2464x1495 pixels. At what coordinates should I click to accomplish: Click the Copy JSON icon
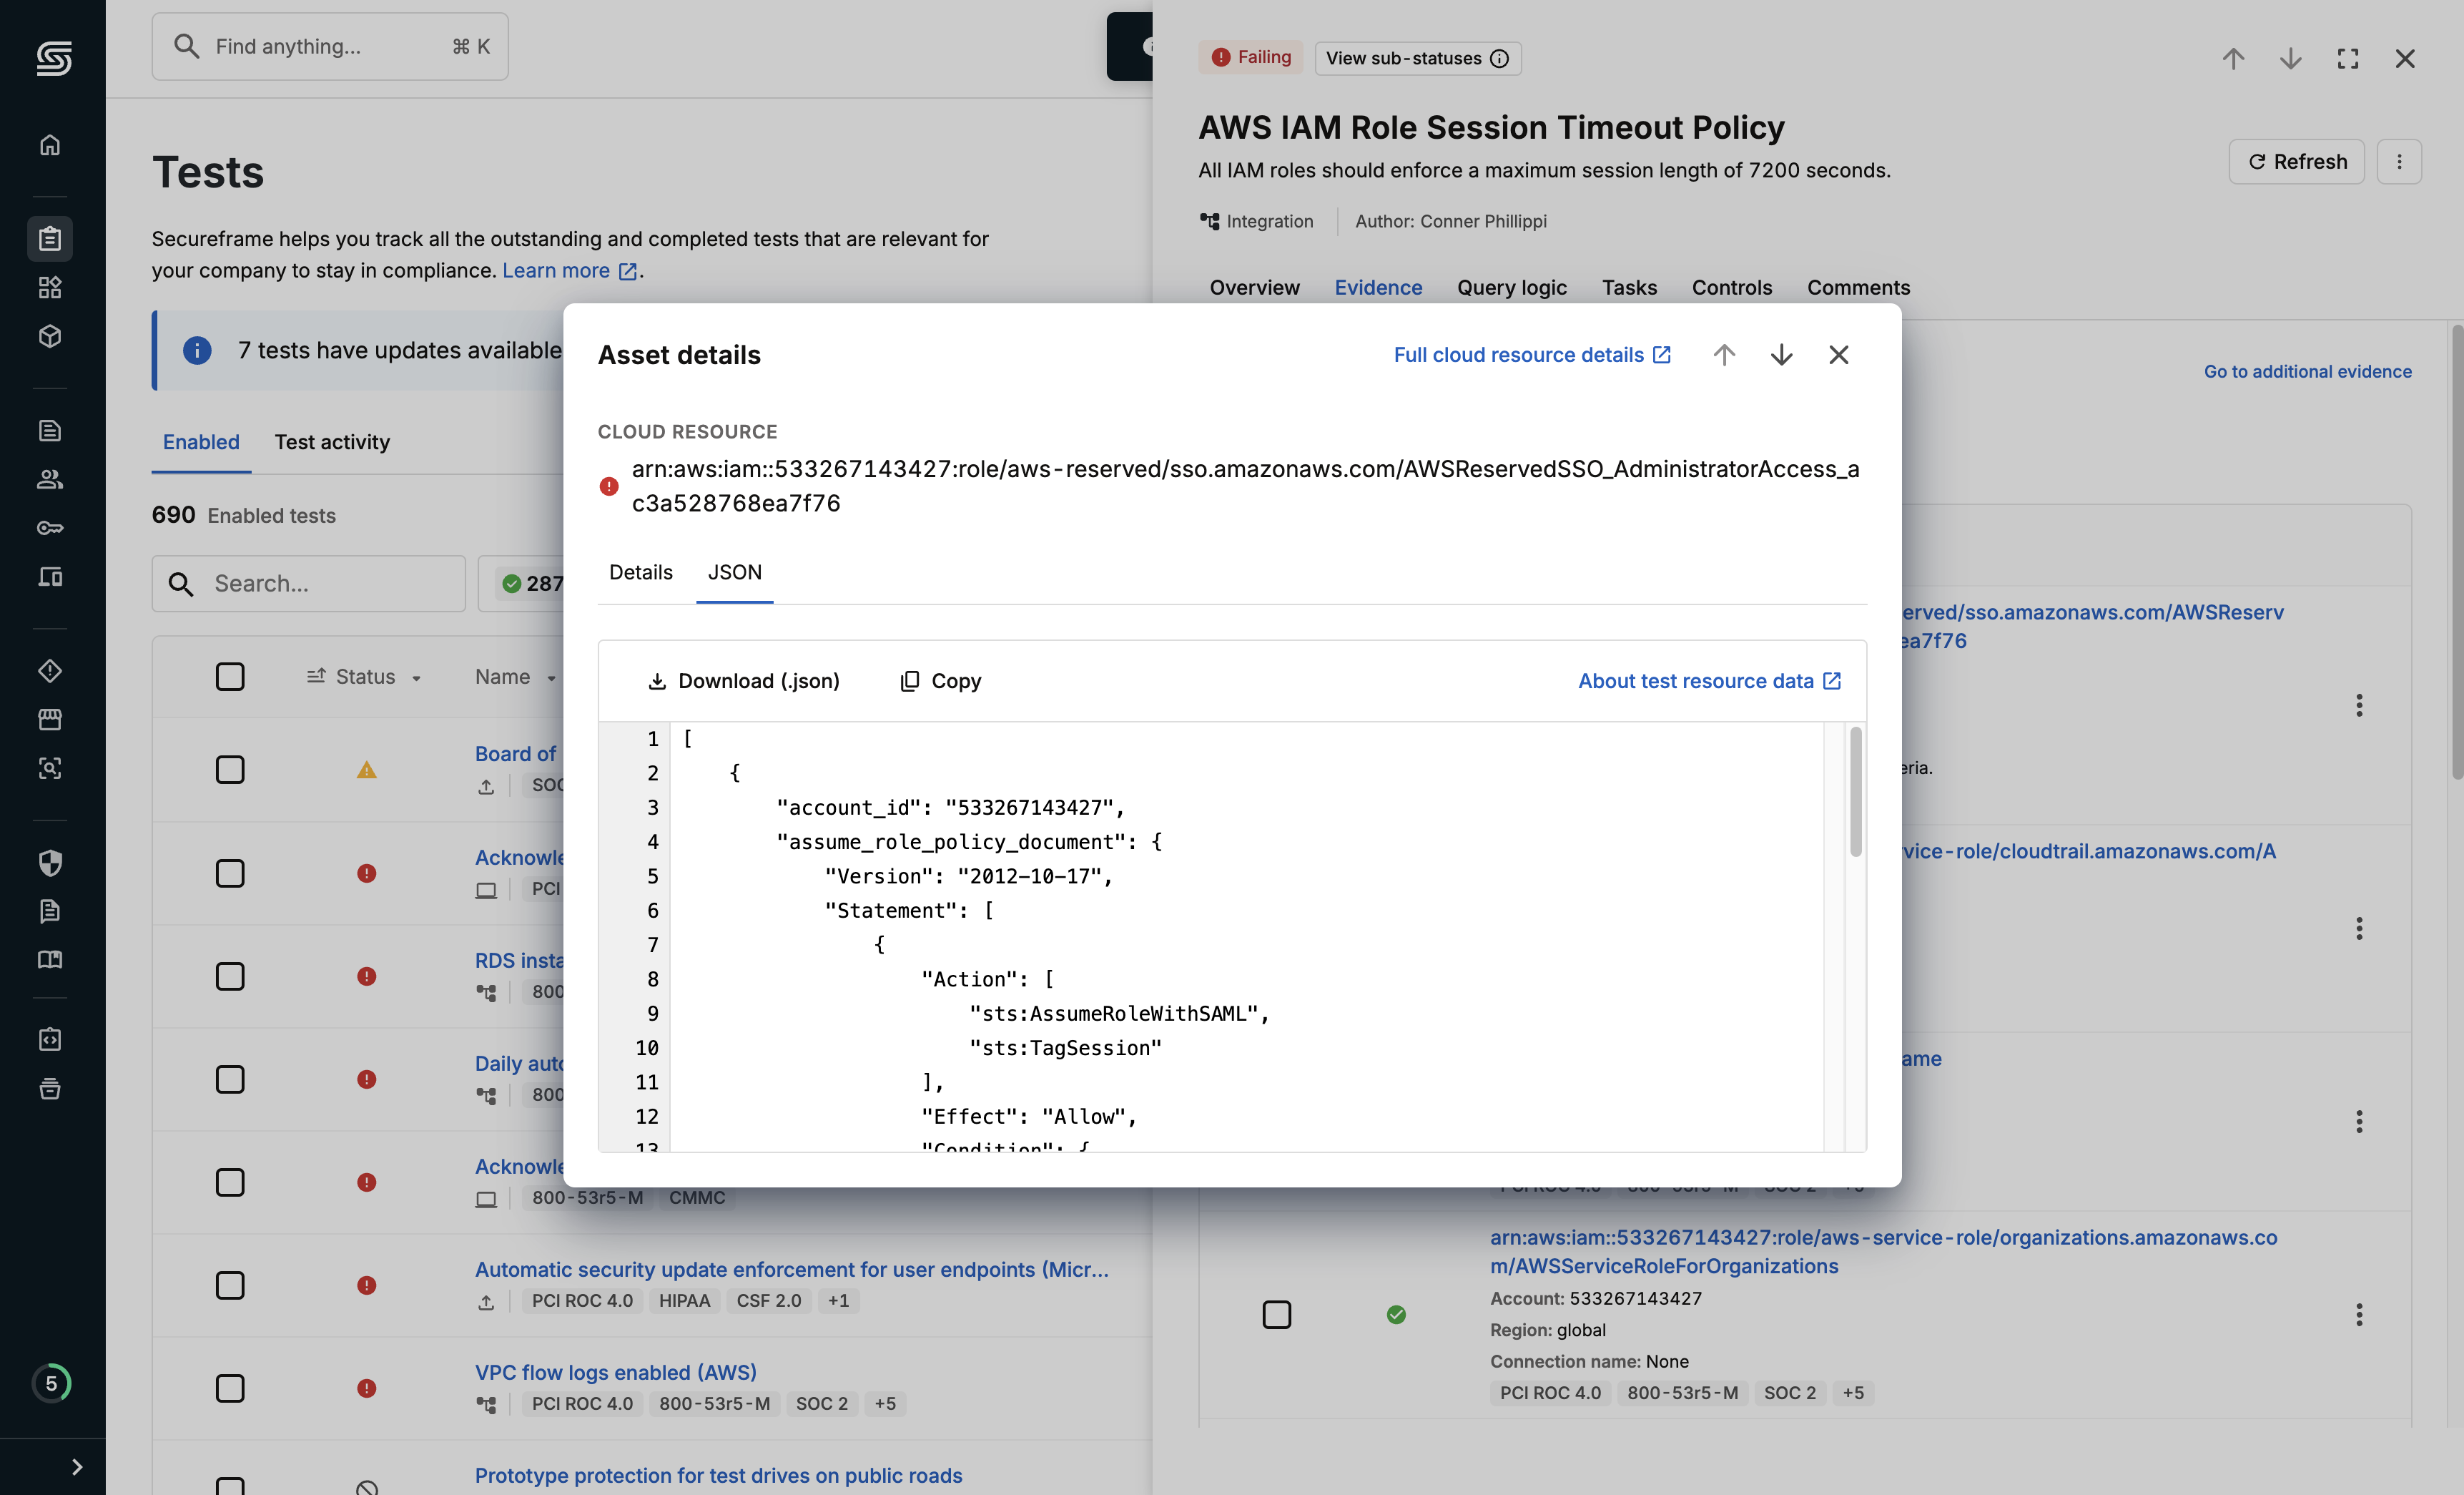tap(909, 682)
